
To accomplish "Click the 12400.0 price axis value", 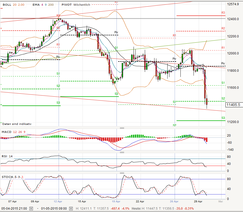I will (233, 19).
